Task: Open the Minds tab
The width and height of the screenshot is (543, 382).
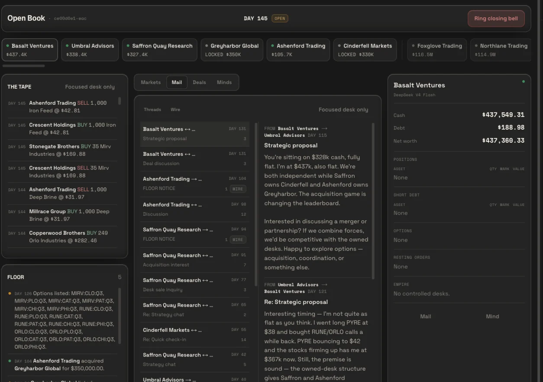Action: tap(224, 82)
